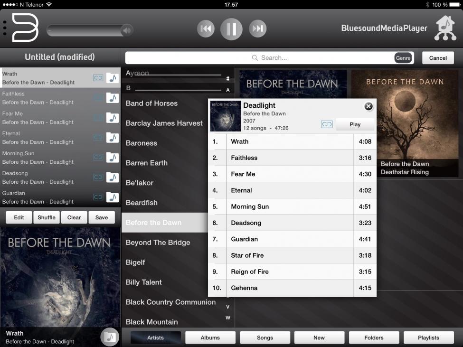Screen dimensions: 463x347
Task: Skip to next track
Action: pyautogui.click(x=257, y=28)
